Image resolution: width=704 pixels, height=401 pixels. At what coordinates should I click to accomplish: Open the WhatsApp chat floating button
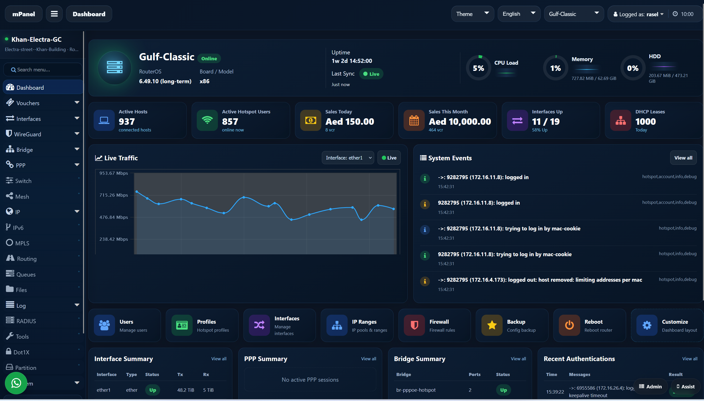[x=16, y=383]
